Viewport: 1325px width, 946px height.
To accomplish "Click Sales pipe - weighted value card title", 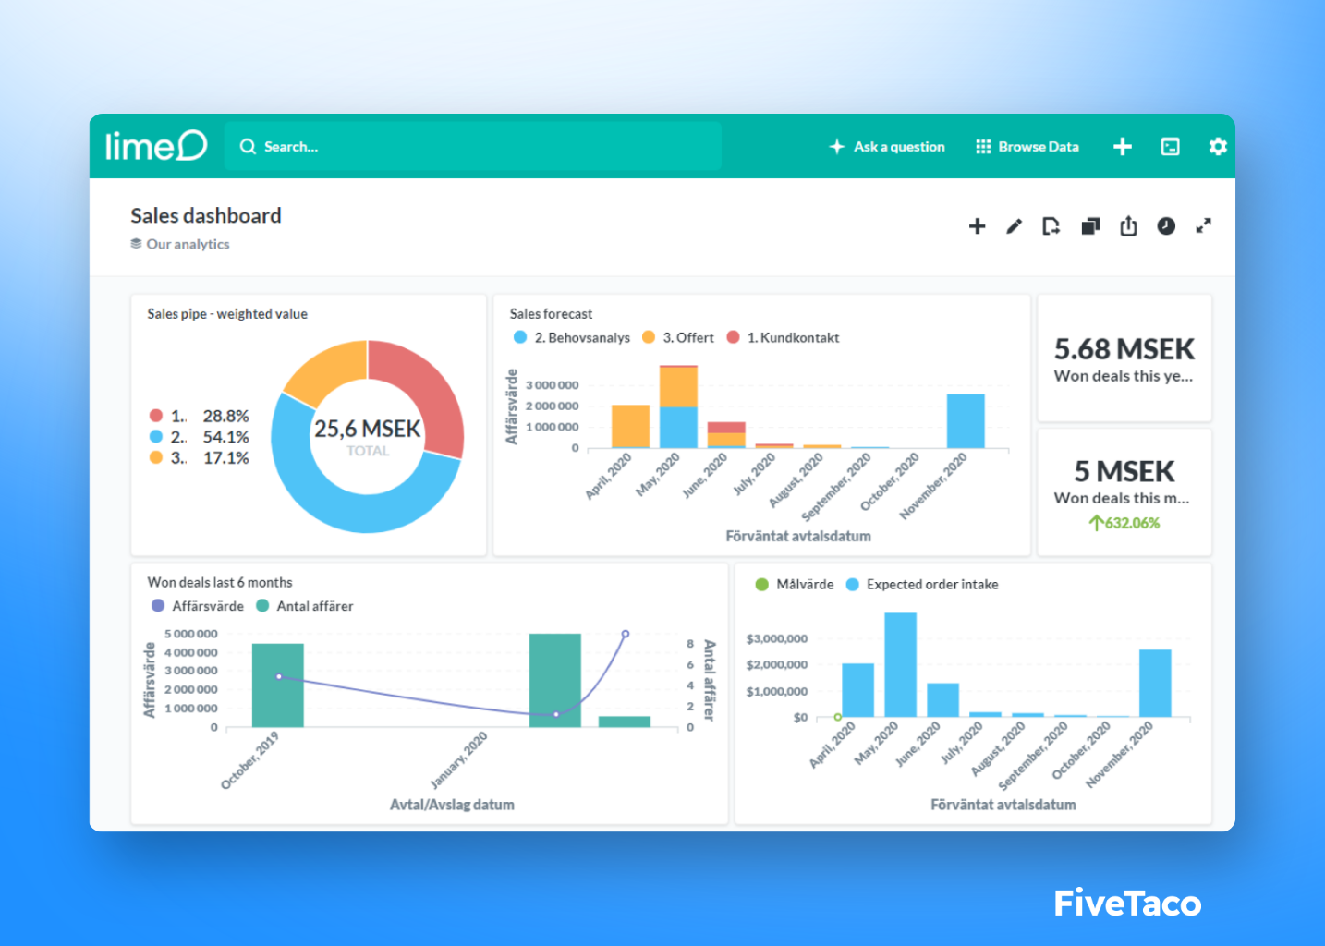I will pos(227,314).
